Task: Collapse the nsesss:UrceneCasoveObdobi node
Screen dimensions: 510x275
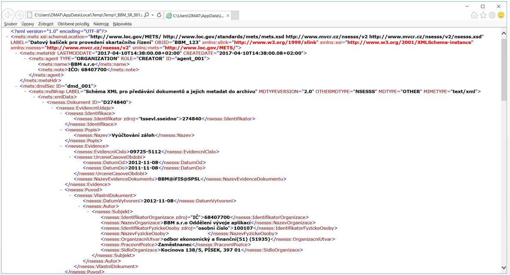Action: pos(71,157)
